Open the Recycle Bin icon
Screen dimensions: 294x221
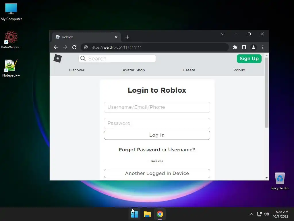pyautogui.click(x=280, y=181)
